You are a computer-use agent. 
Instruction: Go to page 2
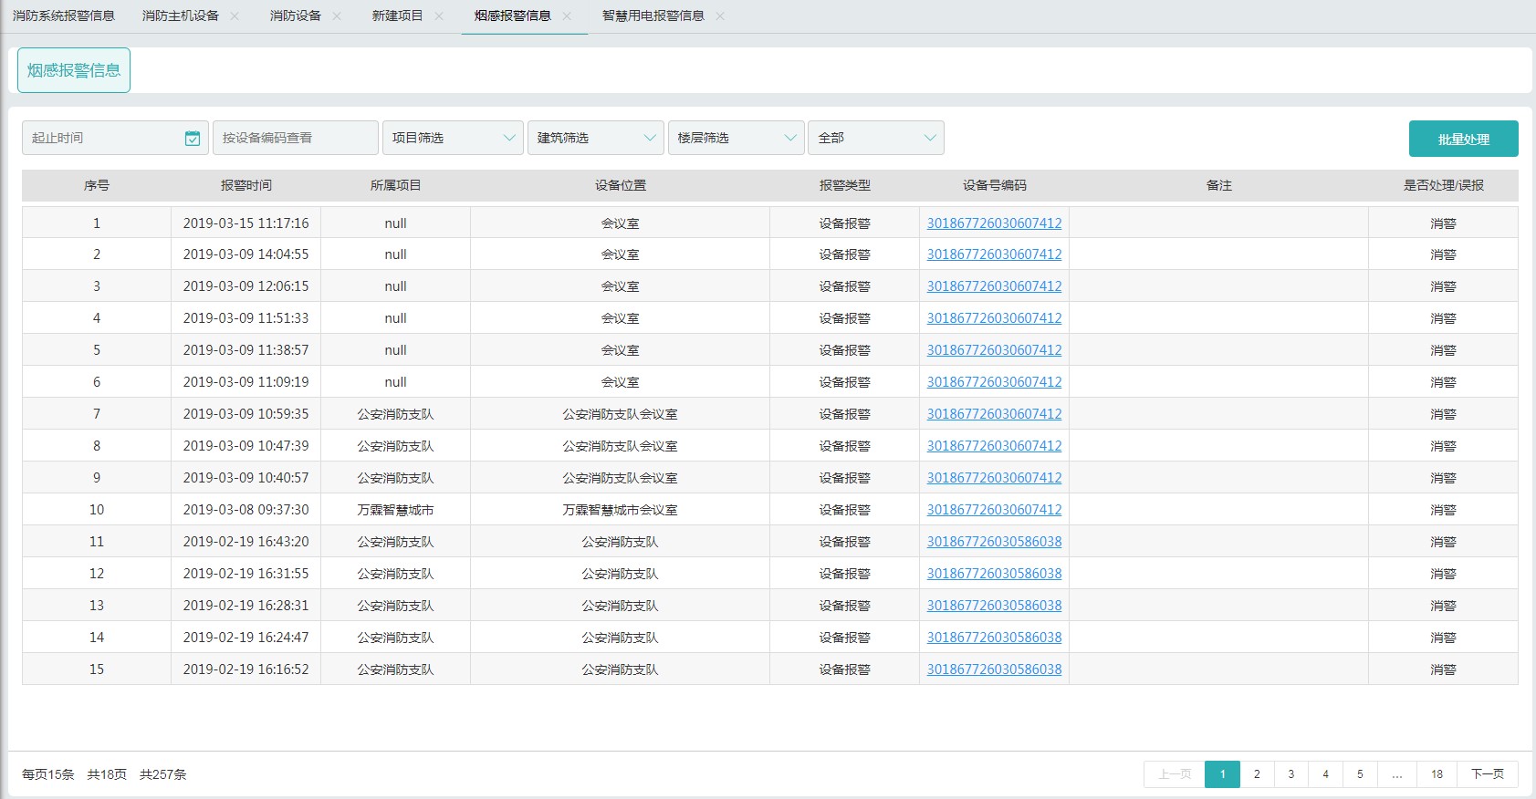point(1257,774)
